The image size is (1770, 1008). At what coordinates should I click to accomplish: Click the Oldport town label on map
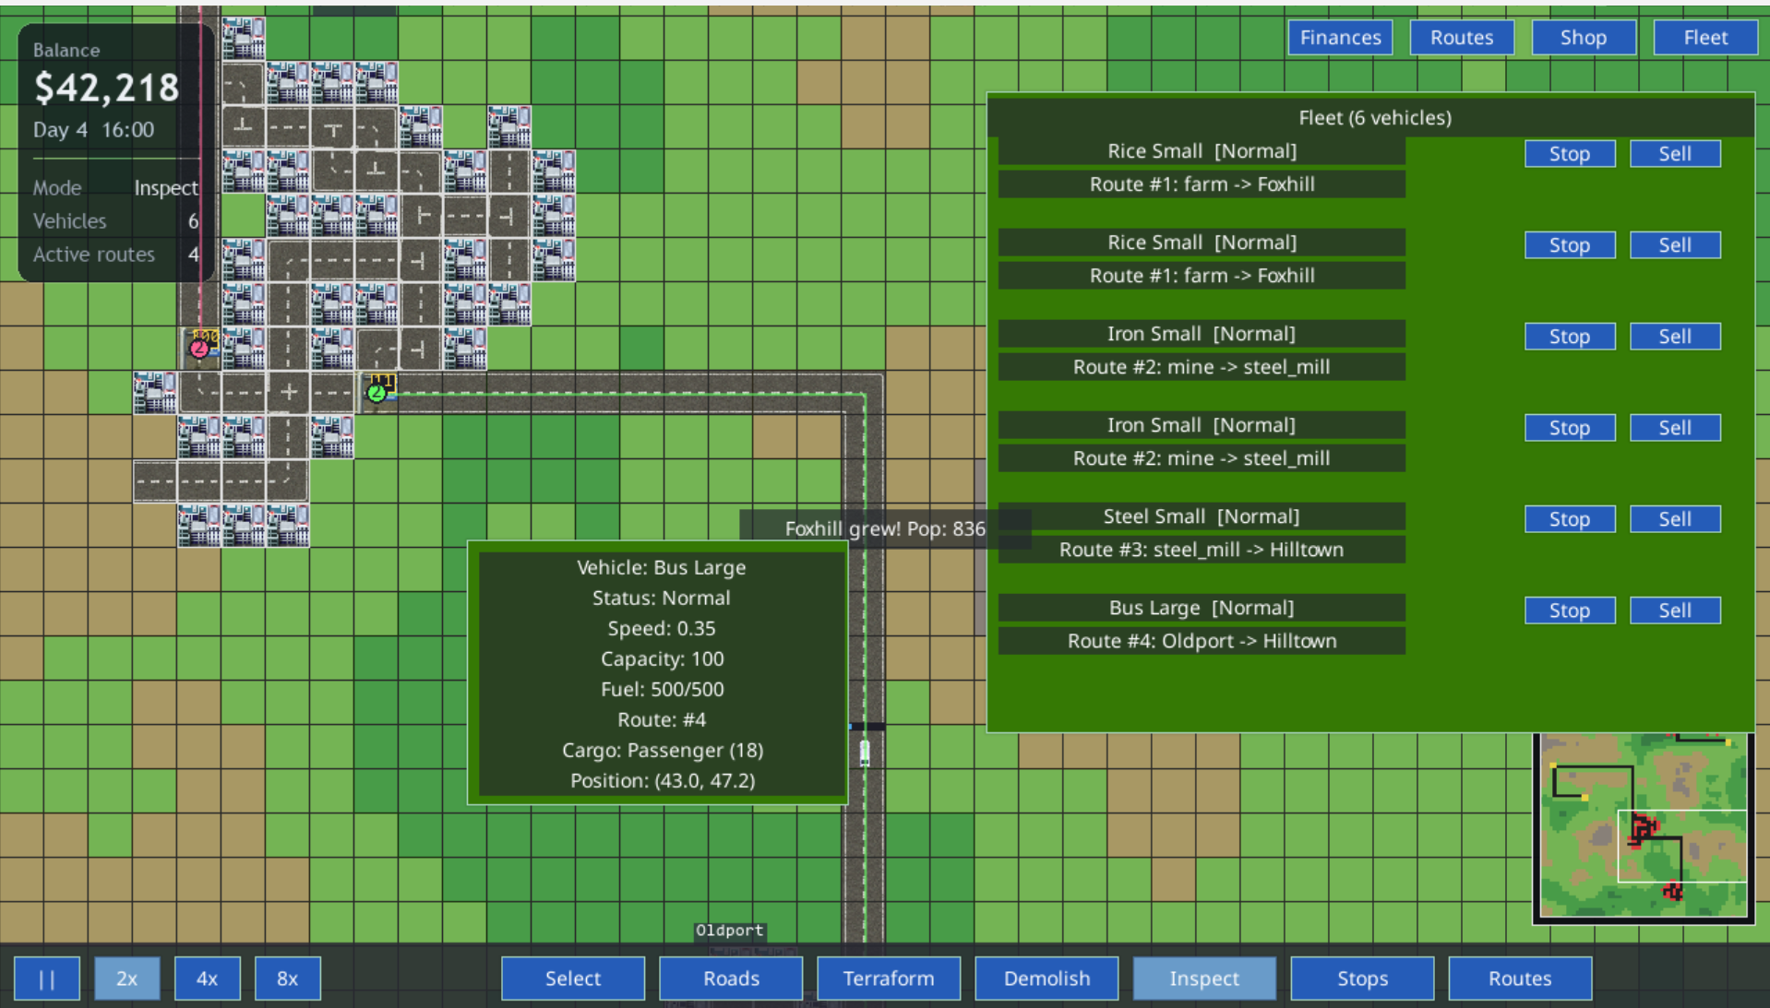point(730,931)
